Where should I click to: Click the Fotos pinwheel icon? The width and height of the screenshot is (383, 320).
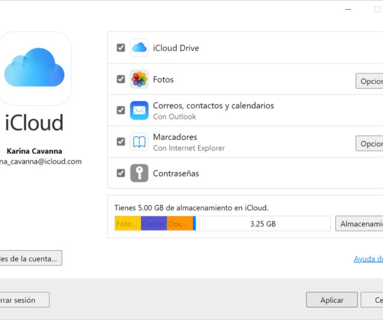tap(139, 79)
